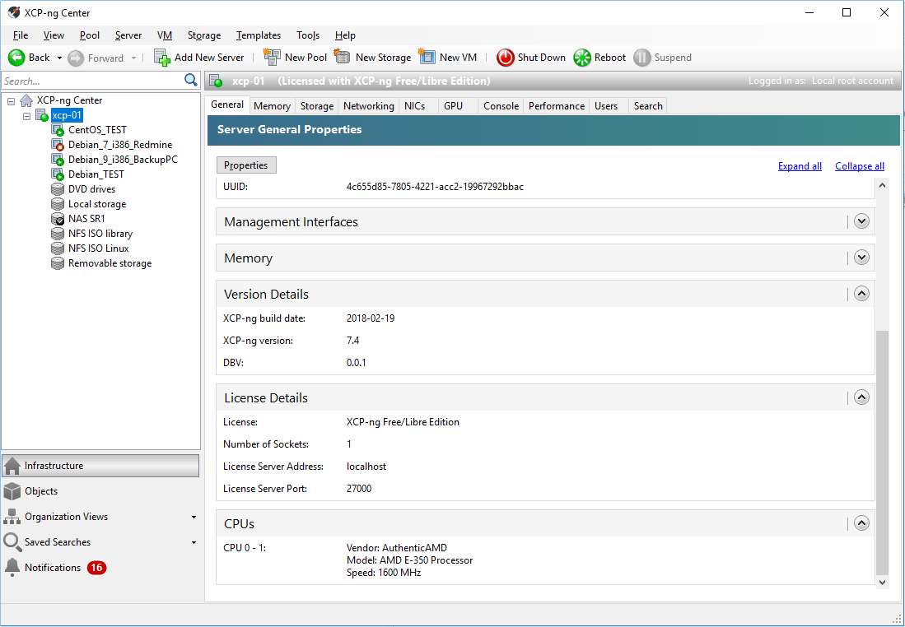
Task: Open the Help menu
Action: point(345,35)
